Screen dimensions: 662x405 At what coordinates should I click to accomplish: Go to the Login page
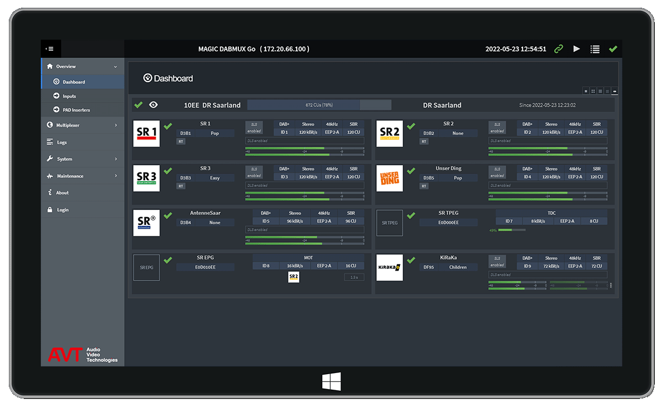(x=63, y=210)
